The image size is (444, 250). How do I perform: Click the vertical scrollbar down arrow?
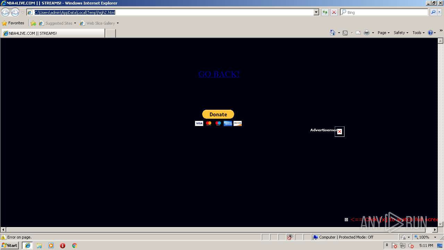click(441, 224)
